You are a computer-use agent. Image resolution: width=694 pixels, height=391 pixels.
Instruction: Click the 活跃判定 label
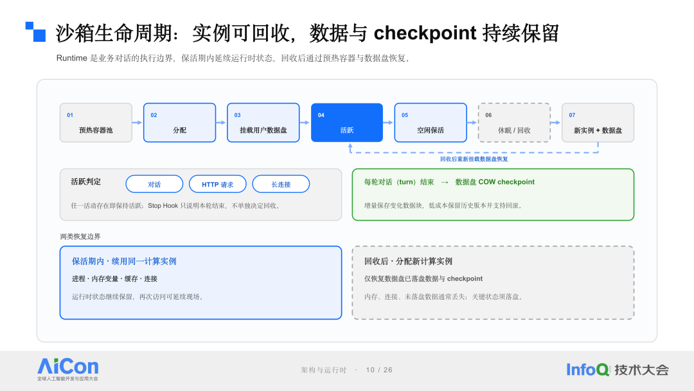coord(86,181)
